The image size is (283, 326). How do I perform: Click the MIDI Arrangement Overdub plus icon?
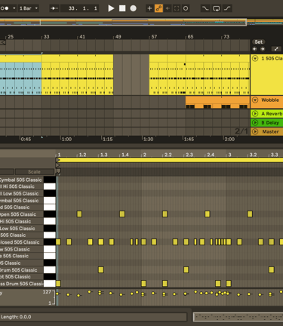149,8
